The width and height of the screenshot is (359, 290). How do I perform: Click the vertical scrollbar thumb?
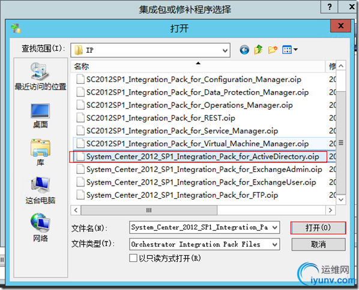click(341, 143)
